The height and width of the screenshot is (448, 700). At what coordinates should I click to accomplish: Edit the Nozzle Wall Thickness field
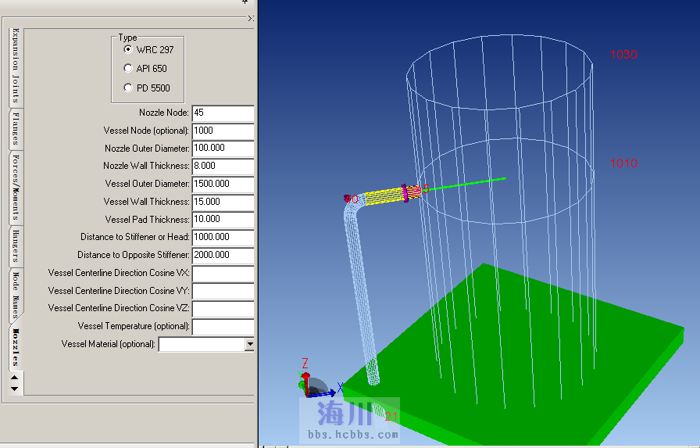[x=223, y=167]
